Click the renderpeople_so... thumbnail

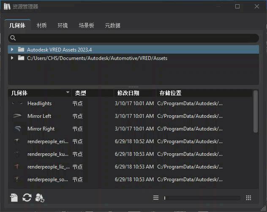(17, 179)
